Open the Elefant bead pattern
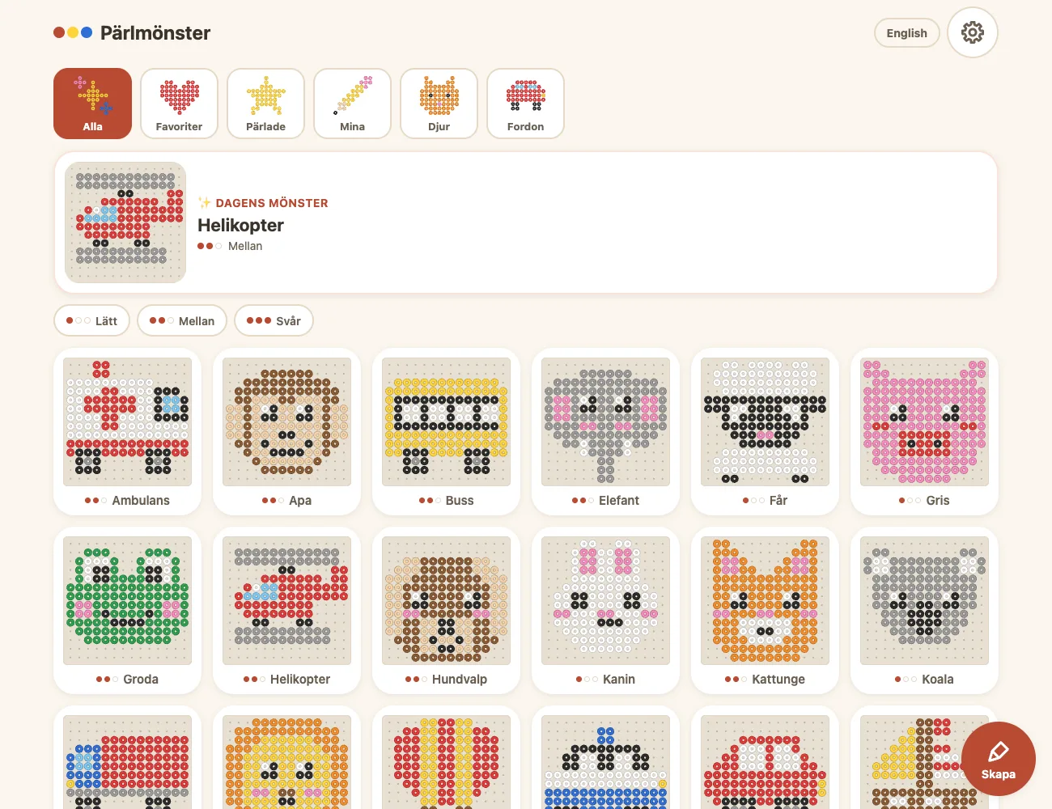Viewport: 1052px width, 809px height. pyautogui.click(x=605, y=432)
